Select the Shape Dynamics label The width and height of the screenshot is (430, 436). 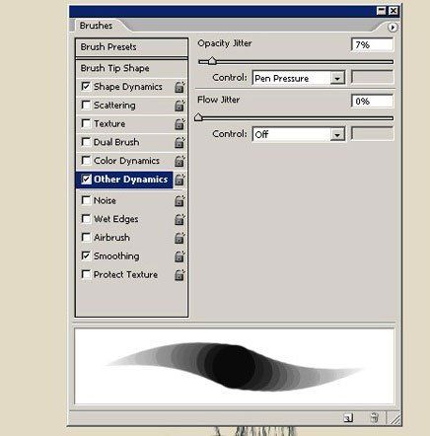click(x=128, y=87)
